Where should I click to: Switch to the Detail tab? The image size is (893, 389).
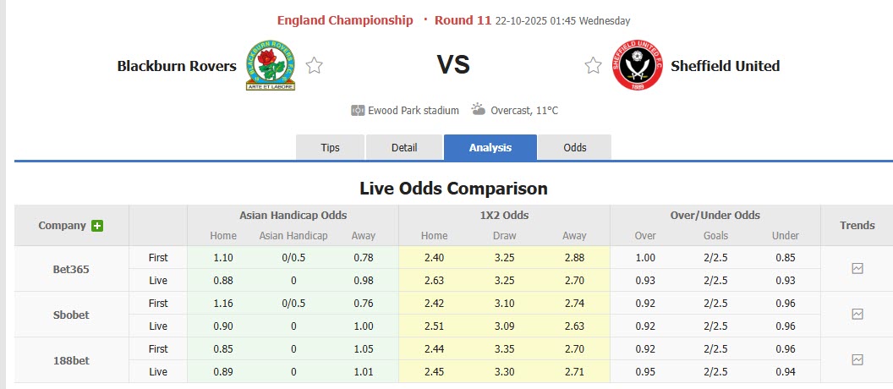[x=404, y=147]
